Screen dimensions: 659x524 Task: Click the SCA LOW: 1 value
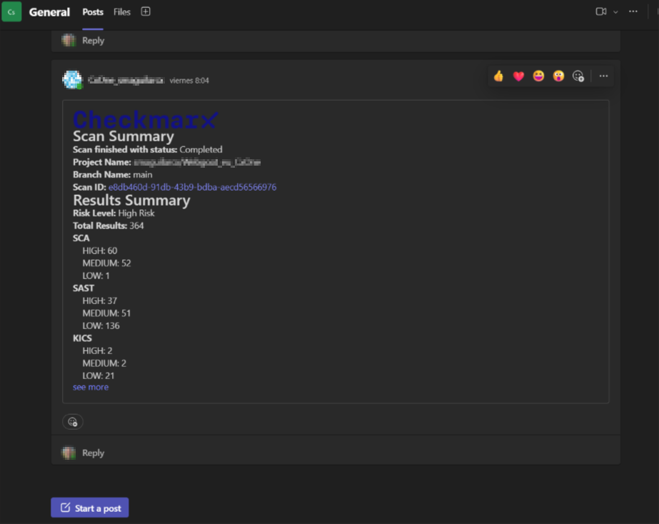[96, 276]
